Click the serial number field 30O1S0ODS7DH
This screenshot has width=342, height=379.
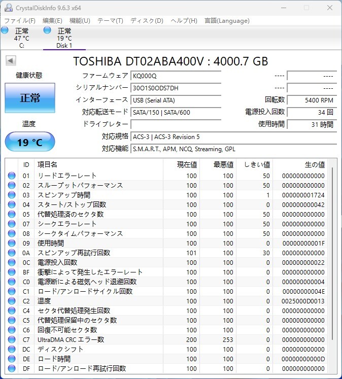(176, 88)
